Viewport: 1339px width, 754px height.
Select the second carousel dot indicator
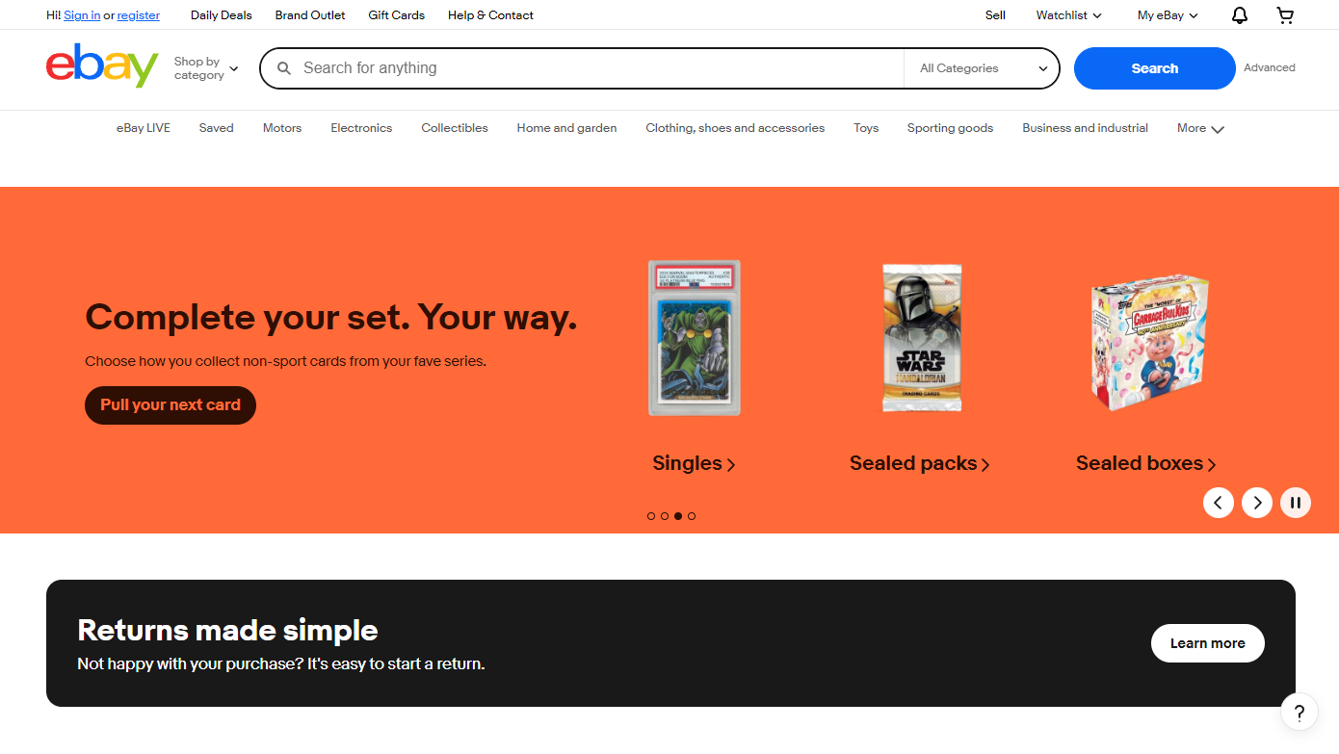665,516
